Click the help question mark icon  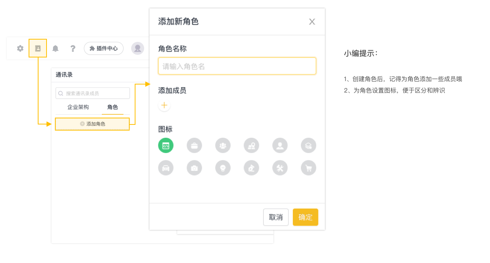click(x=73, y=48)
